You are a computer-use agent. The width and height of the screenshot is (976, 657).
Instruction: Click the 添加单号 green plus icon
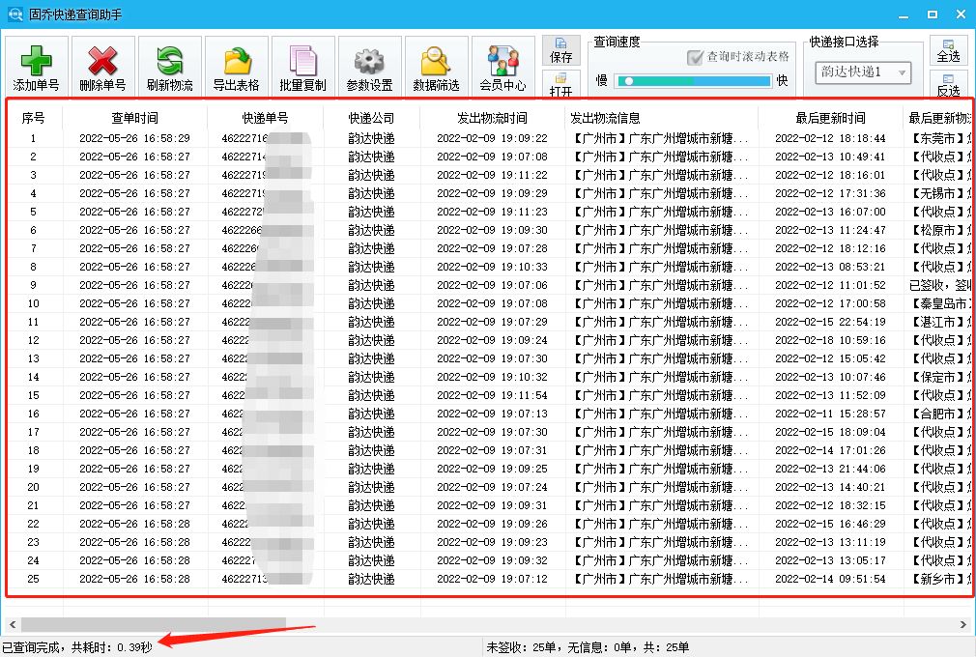click(36, 60)
